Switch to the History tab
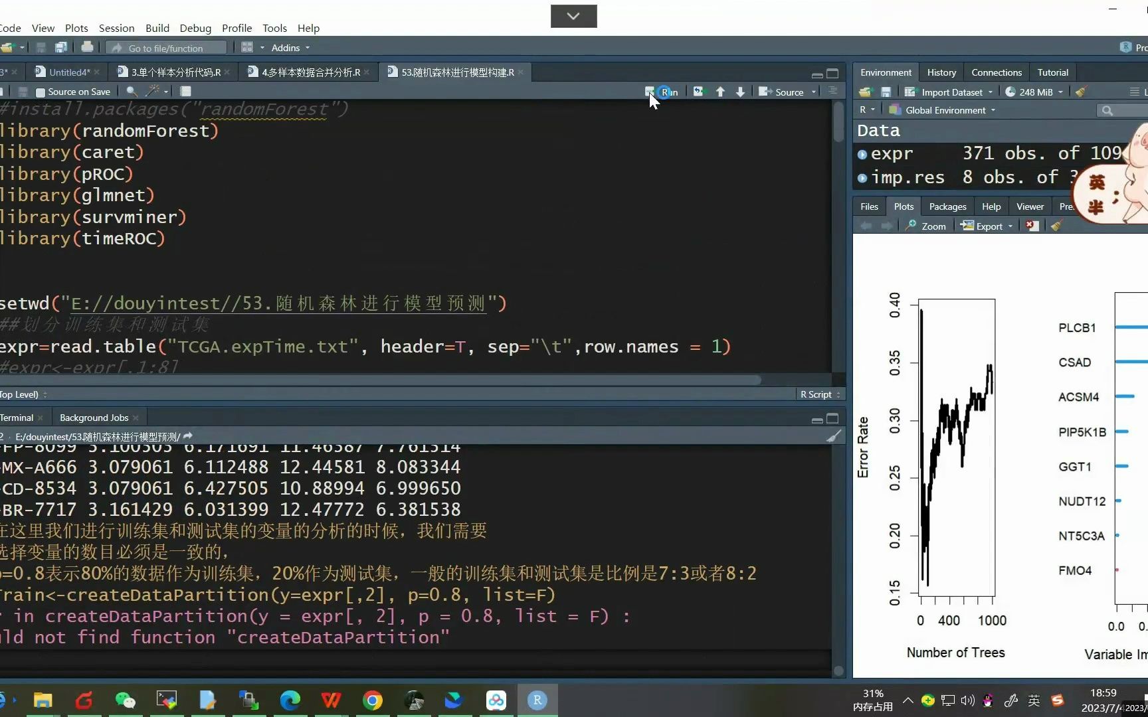Screen dimensions: 1148x717 click(941, 72)
